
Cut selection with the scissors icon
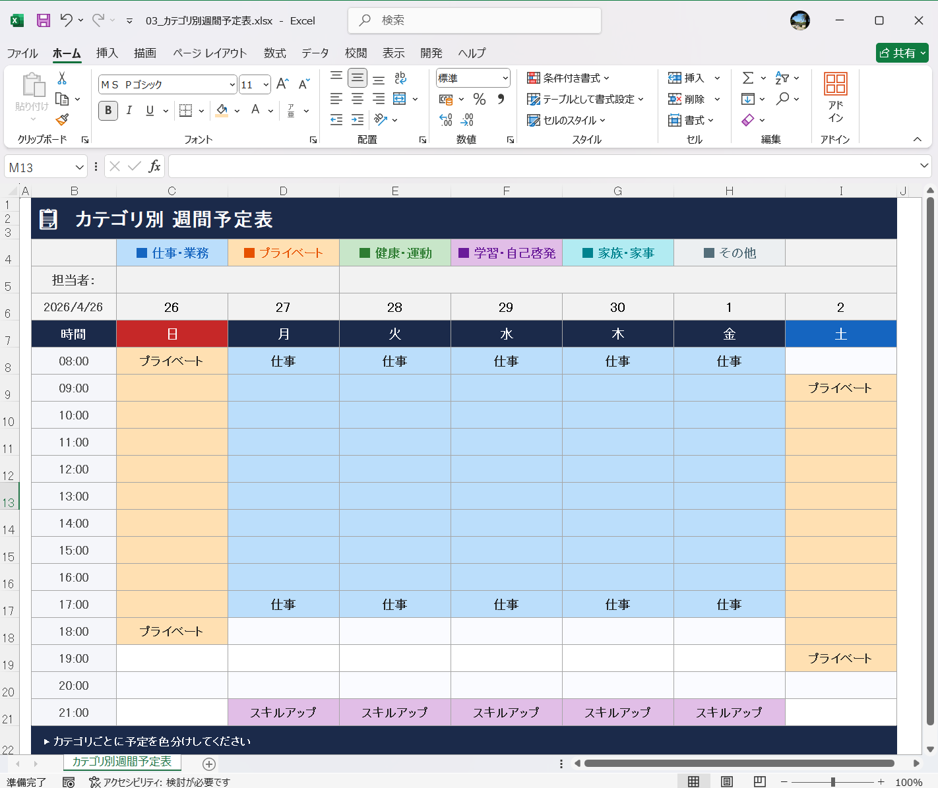tap(62, 78)
